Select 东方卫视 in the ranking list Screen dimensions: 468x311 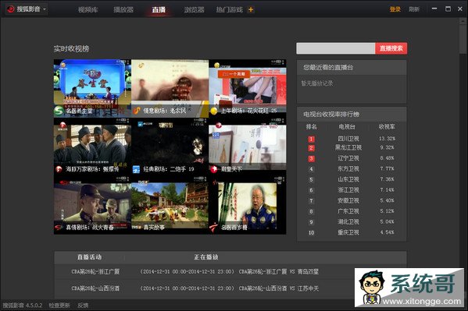point(348,169)
